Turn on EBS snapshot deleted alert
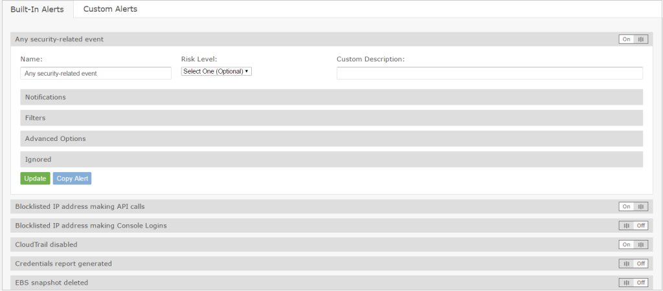Image resolution: width=663 pixels, height=291 pixels. pyautogui.click(x=633, y=283)
